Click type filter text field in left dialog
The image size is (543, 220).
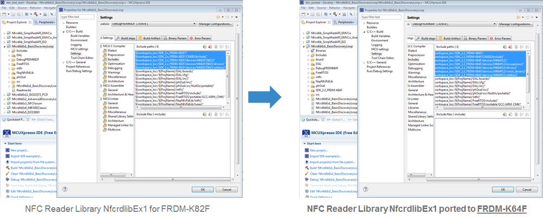point(77,17)
